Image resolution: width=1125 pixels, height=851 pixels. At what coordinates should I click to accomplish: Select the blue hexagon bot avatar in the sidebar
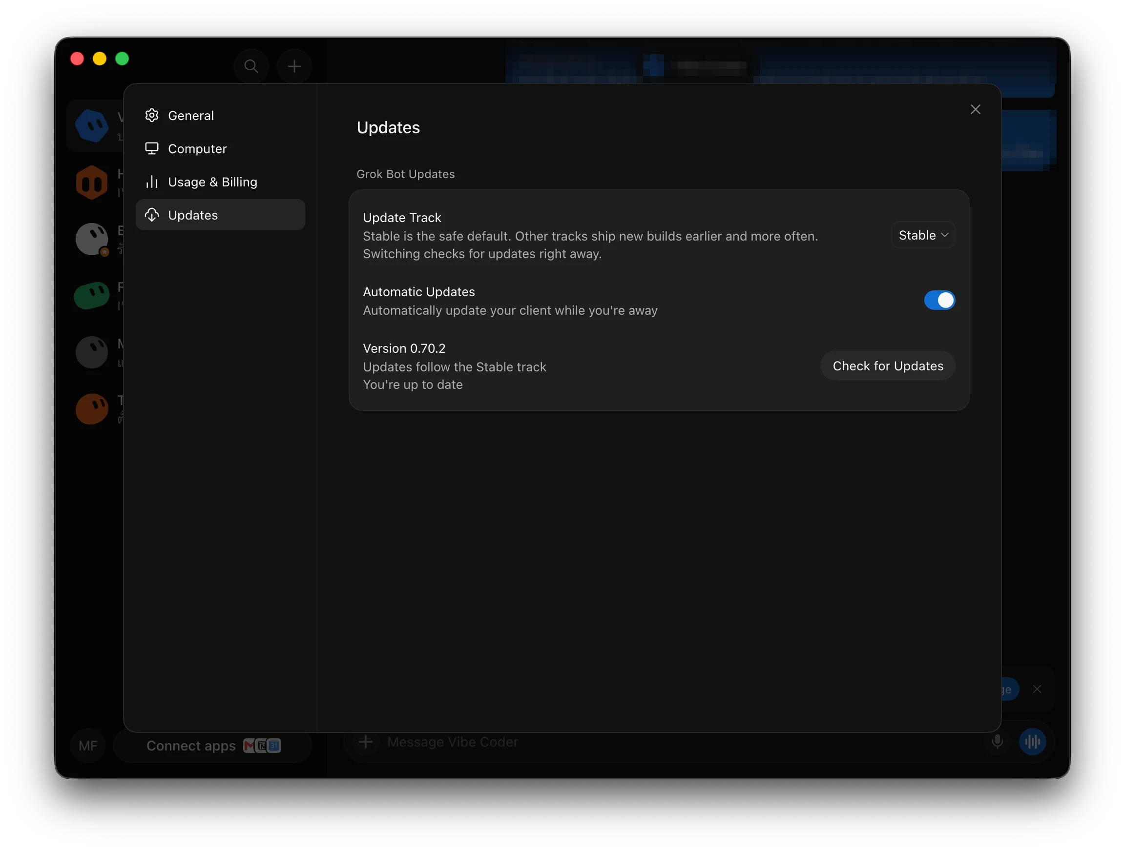tap(92, 125)
